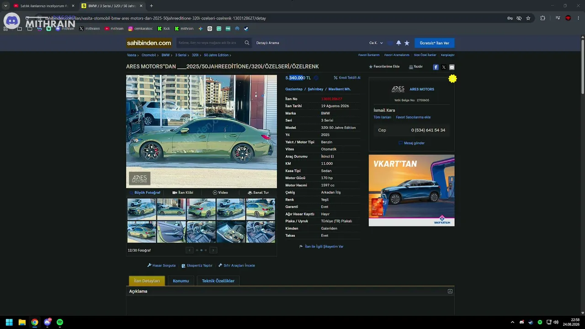Select first car photo thumbnail

click(x=142, y=209)
